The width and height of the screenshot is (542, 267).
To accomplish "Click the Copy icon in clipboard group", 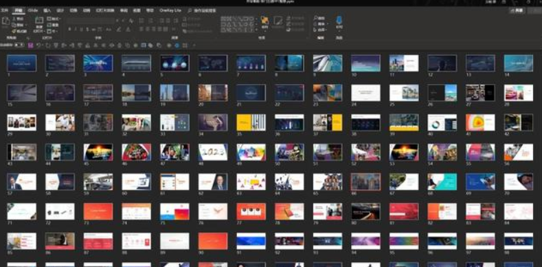I will click(14, 25).
